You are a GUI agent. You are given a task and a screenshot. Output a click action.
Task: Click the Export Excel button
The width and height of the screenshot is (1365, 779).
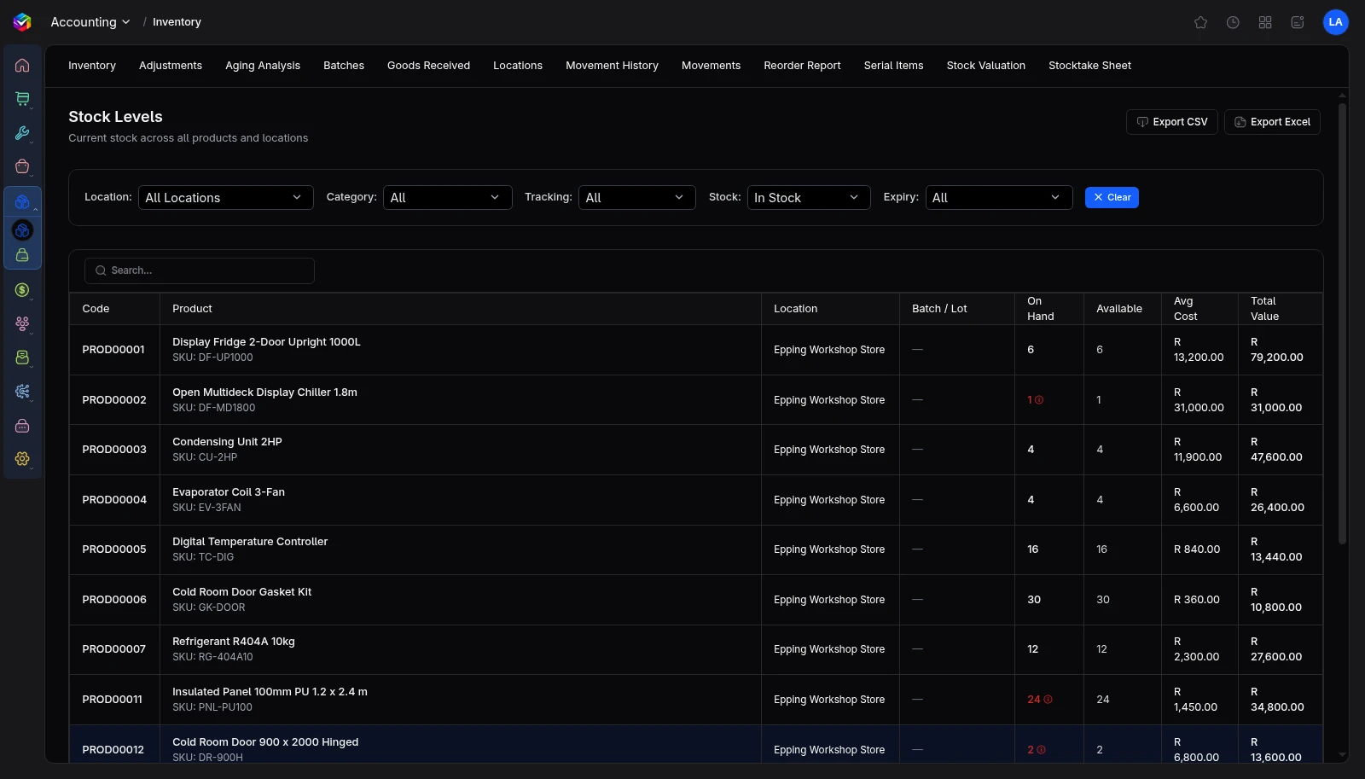point(1272,122)
